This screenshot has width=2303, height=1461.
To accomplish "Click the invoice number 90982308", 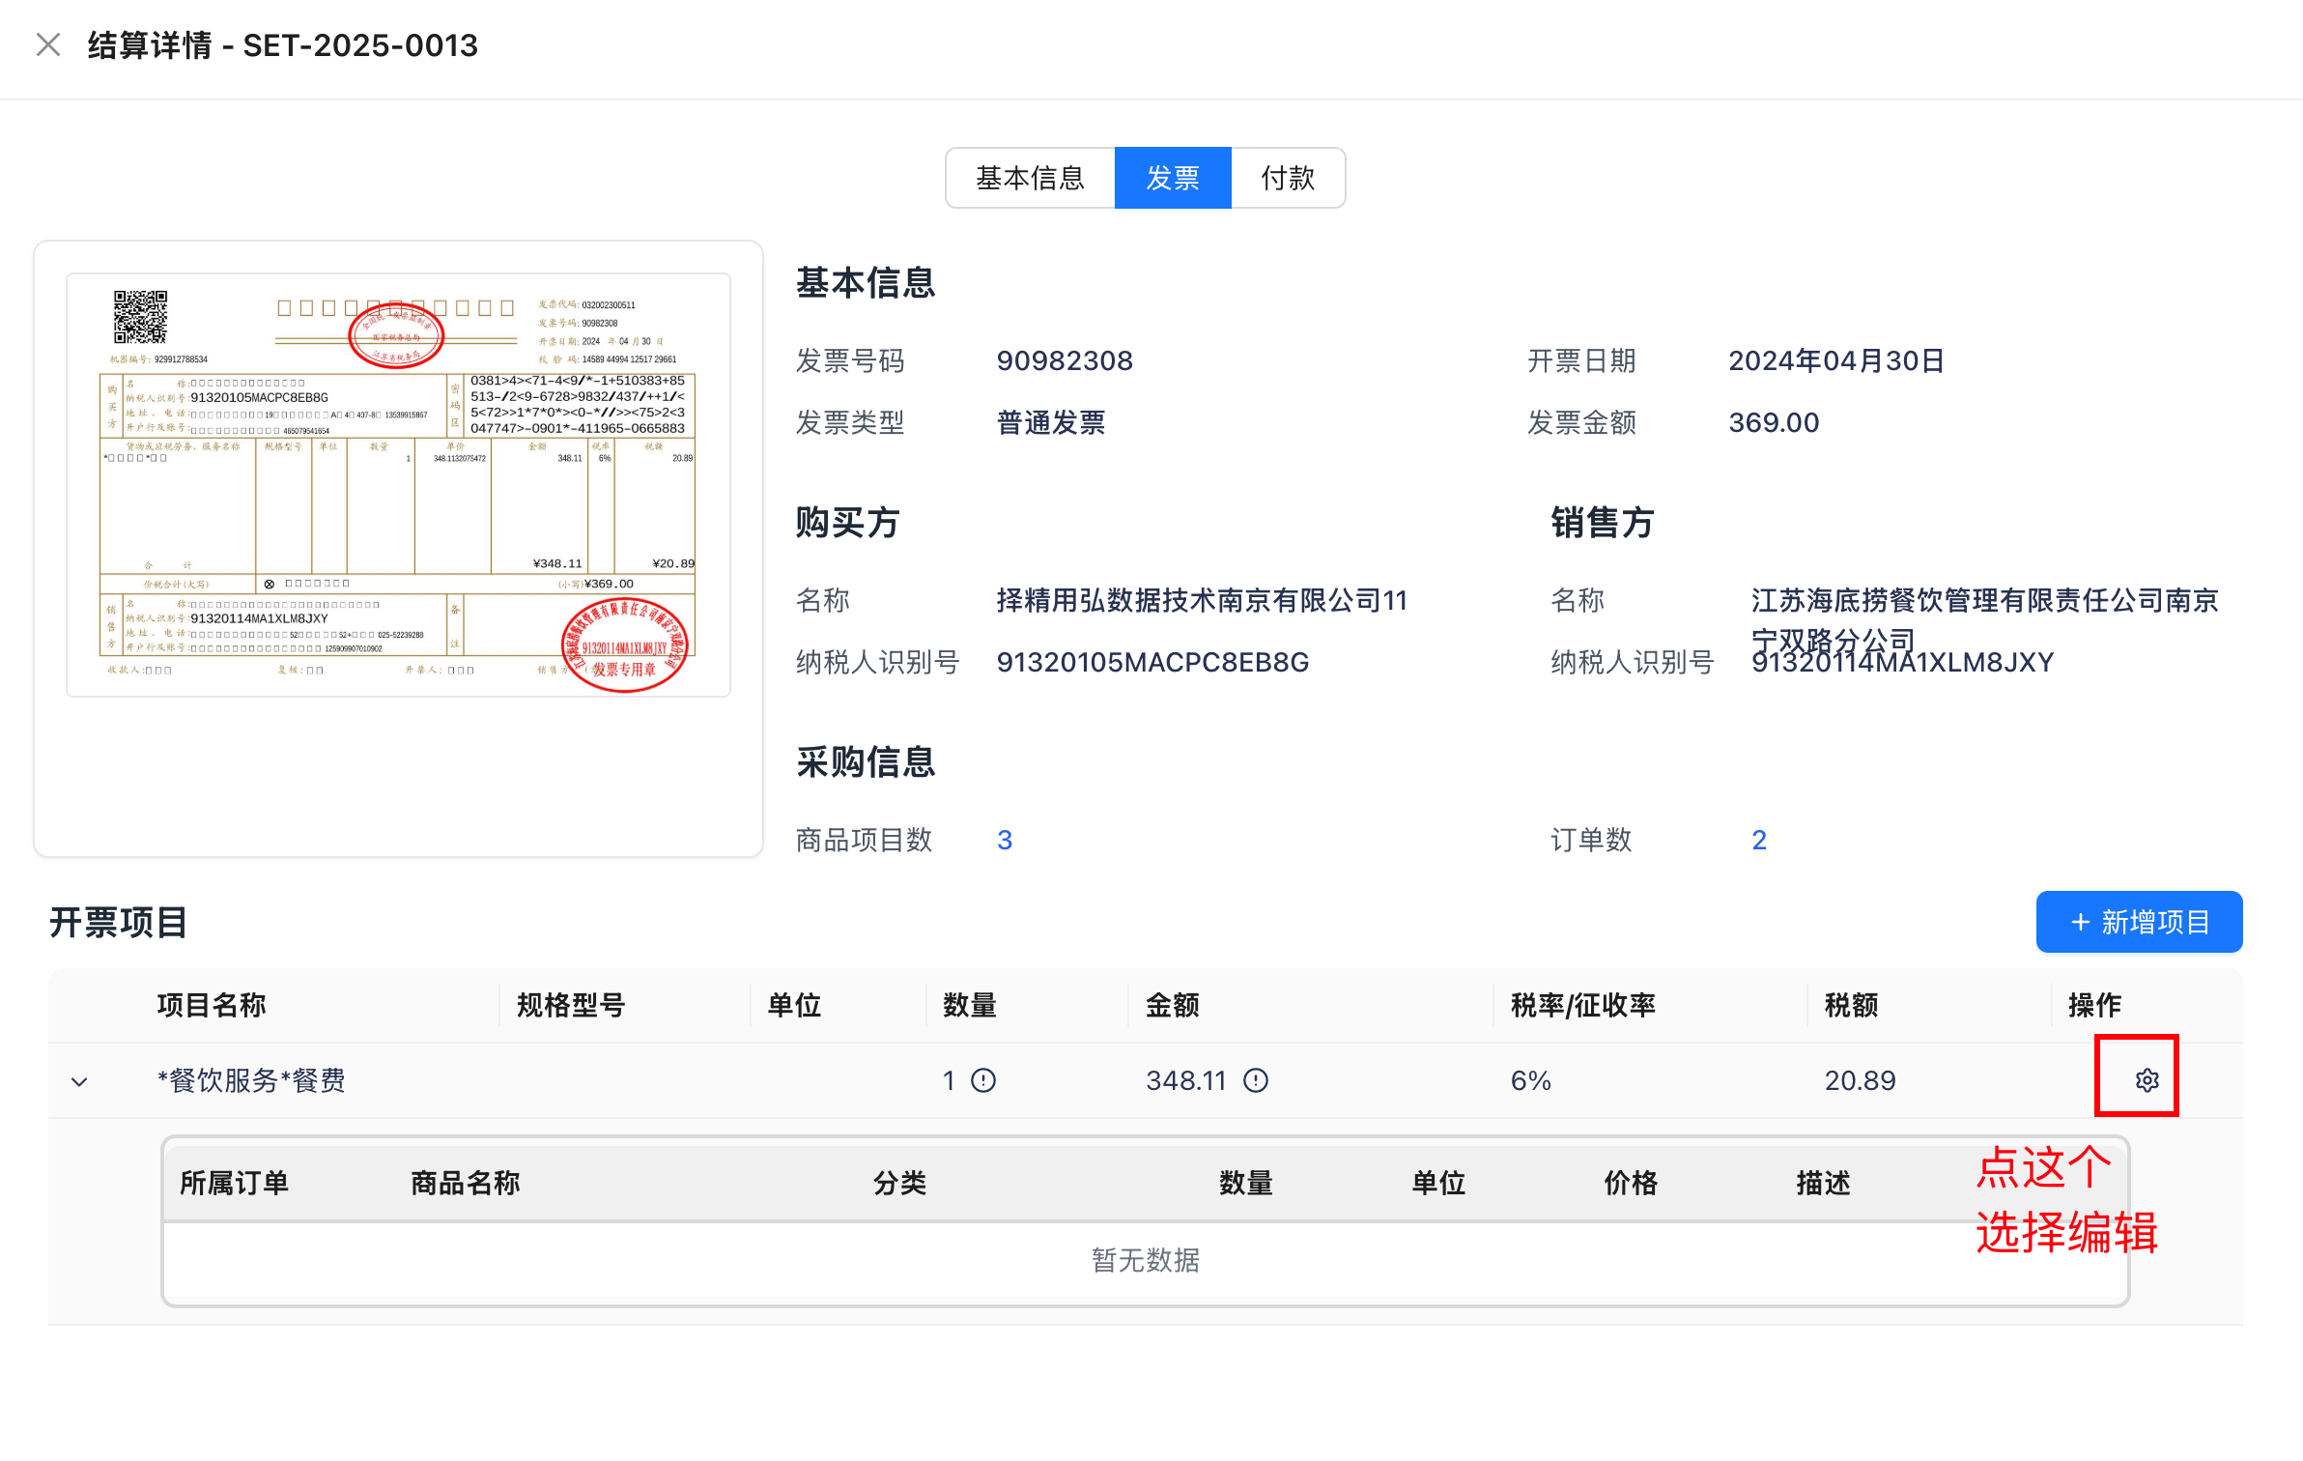I will [x=1064, y=360].
